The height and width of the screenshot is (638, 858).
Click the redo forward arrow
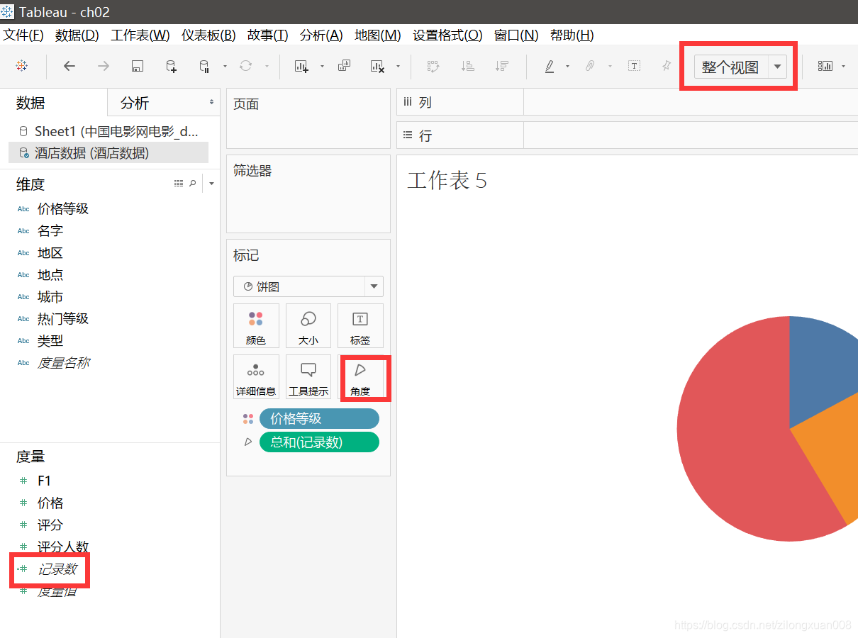104,66
